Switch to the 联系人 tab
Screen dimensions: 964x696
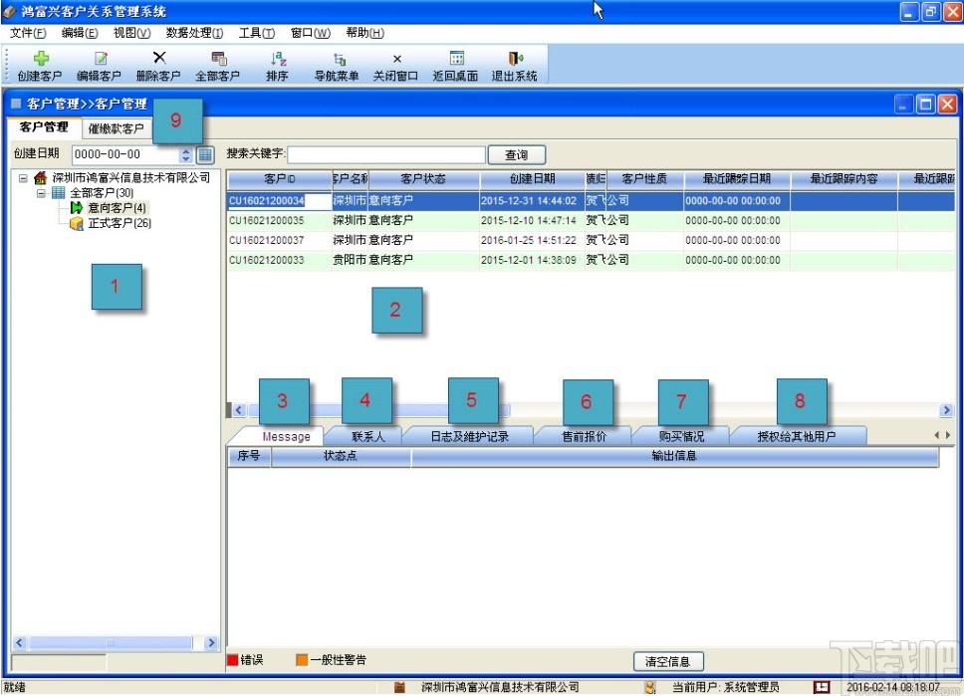click(x=368, y=436)
